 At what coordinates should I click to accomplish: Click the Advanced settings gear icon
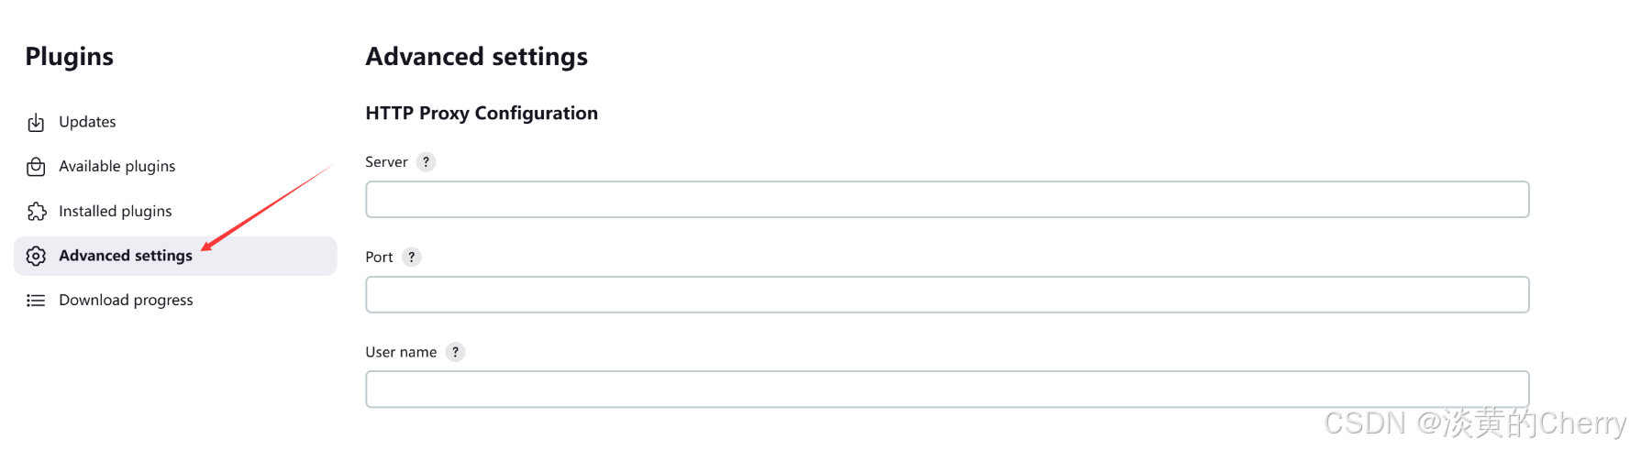pyautogui.click(x=36, y=256)
